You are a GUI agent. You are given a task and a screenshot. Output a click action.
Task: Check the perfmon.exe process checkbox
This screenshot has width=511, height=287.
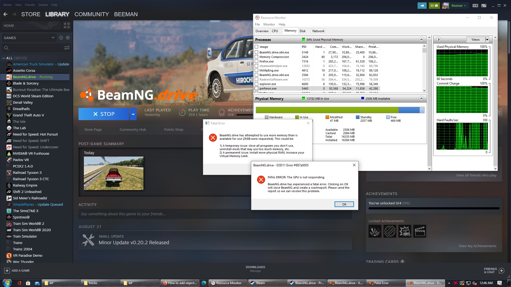(257, 88)
